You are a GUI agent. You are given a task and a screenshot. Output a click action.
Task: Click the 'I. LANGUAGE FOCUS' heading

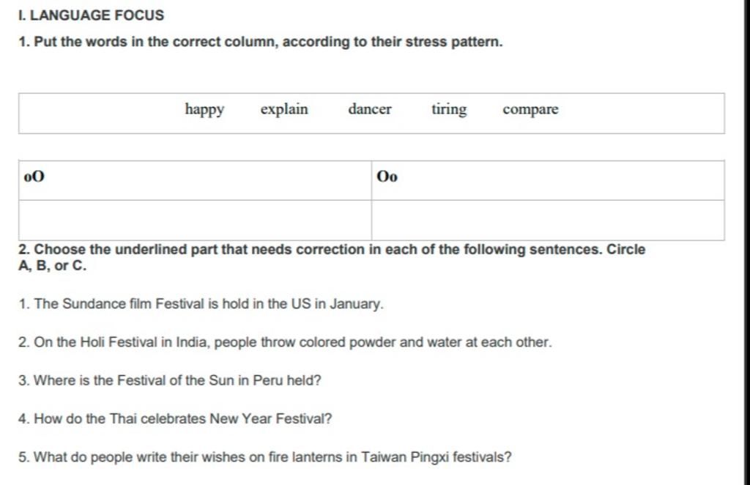point(91,15)
